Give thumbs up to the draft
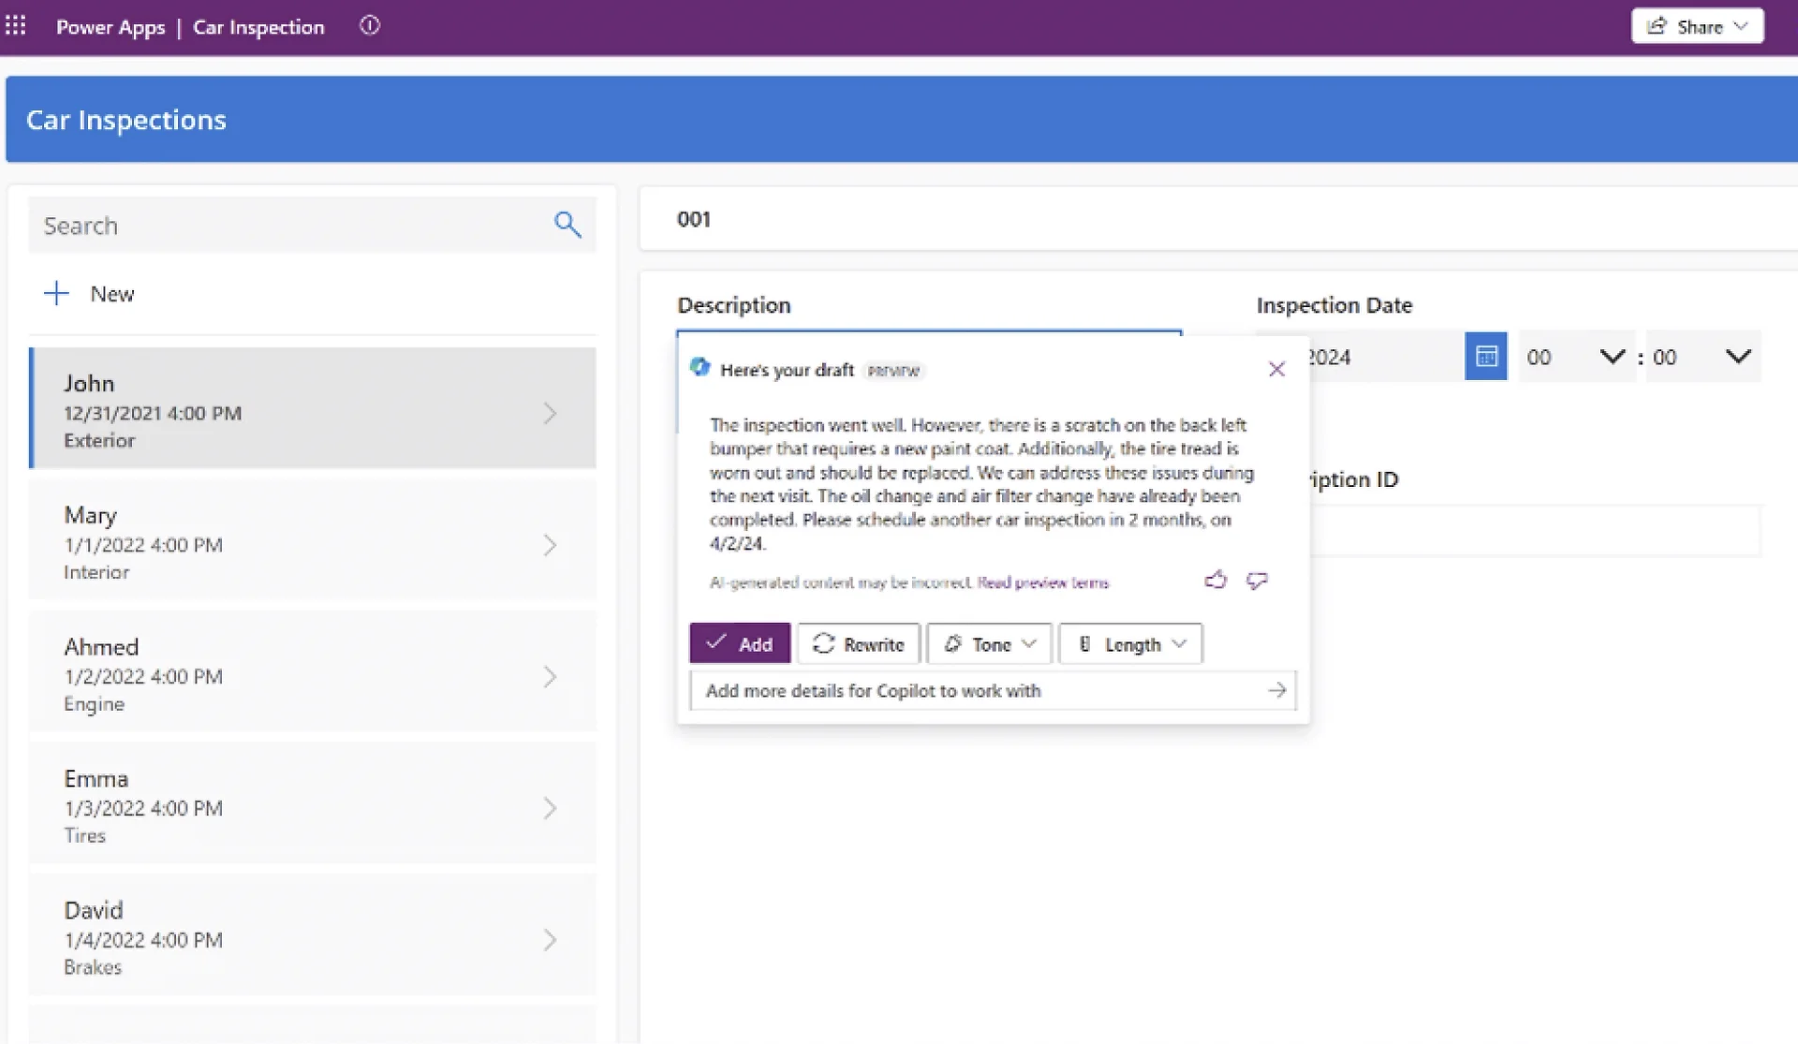The height and width of the screenshot is (1044, 1798). 1216,581
